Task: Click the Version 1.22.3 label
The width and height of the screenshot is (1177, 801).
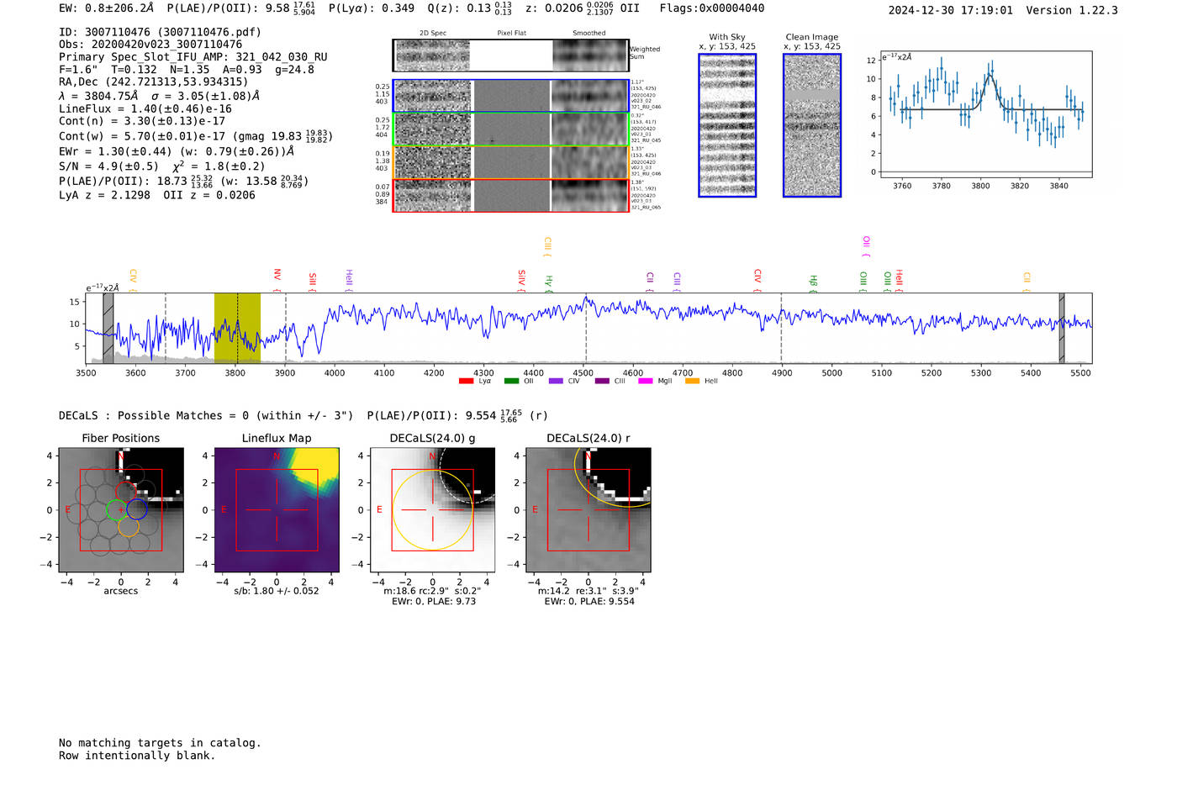Action: [x=1072, y=10]
